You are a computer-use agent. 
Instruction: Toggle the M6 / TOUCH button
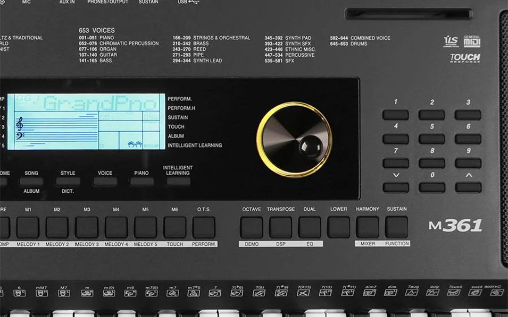[x=174, y=227]
